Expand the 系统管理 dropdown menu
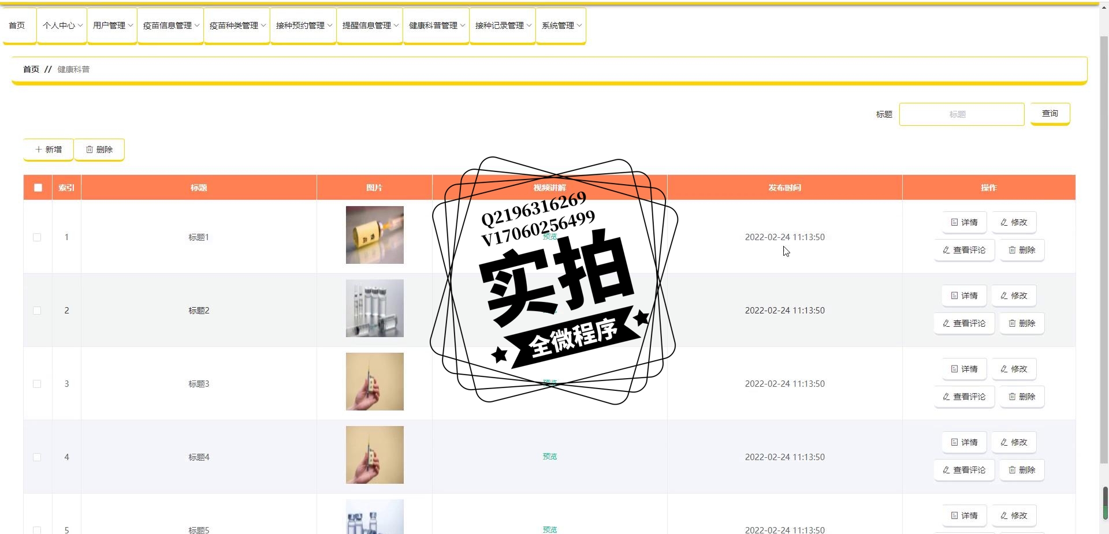1109x534 pixels. (561, 26)
